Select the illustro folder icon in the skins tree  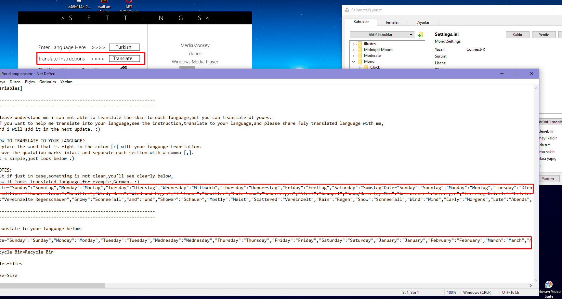point(360,44)
